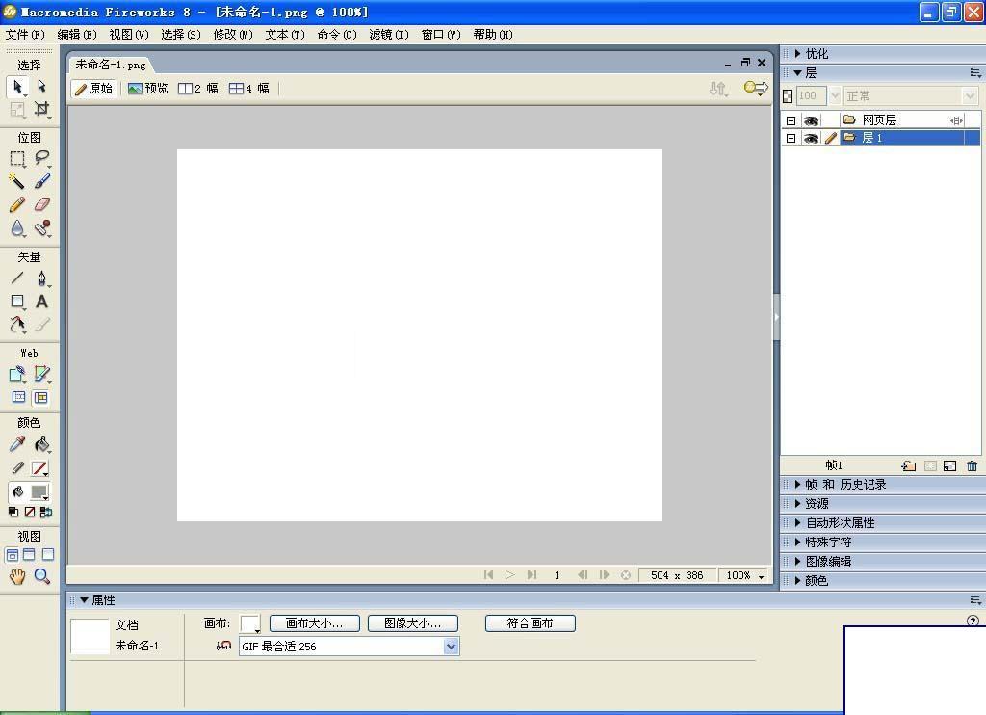Viewport: 986px width, 715px height.
Task: Toggle visibility of 层 1
Action: [812, 137]
